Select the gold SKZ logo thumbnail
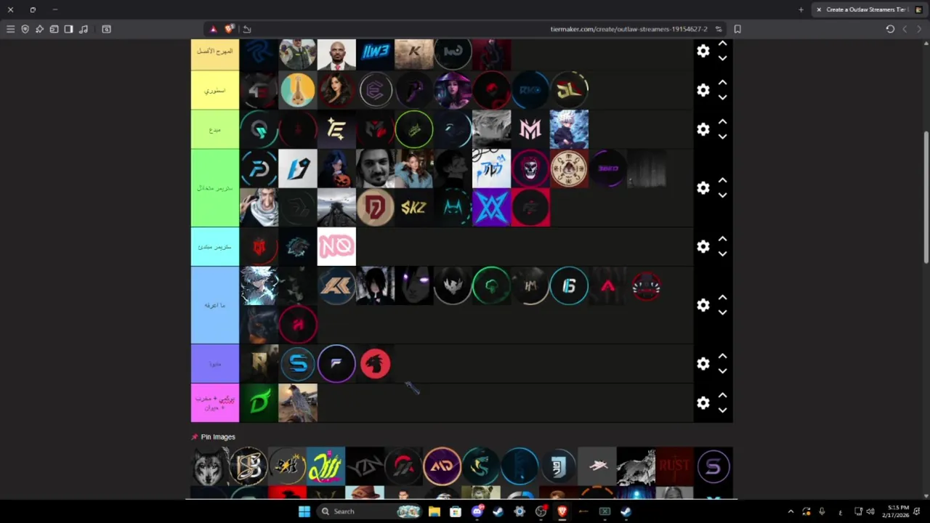Screen dimensions: 930x523 point(414,208)
